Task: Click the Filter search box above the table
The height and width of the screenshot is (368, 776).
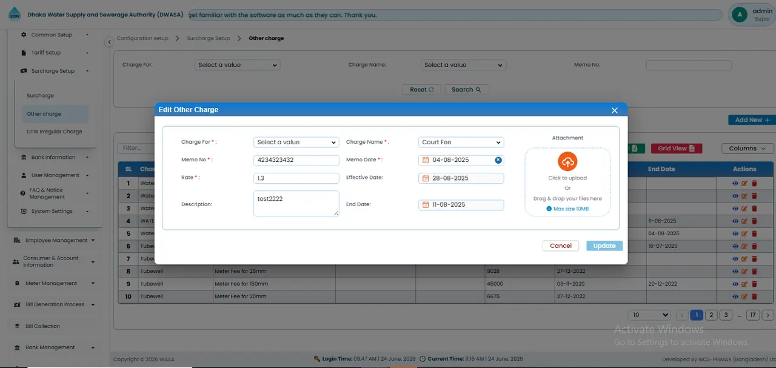Action: pos(136,148)
